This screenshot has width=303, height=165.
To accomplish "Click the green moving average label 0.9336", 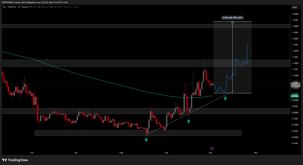I will [x=295, y=96].
